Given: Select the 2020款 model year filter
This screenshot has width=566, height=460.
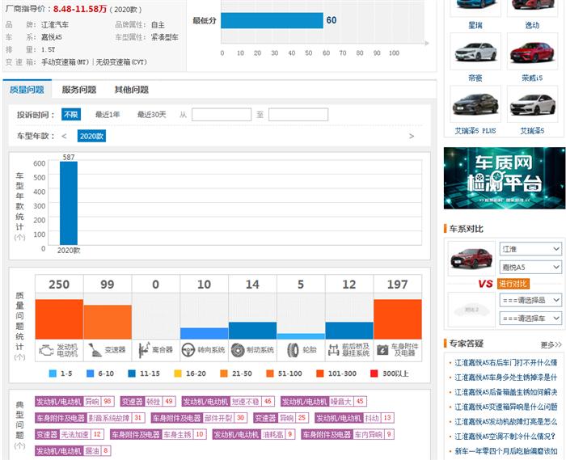Looking at the screenshot, I should click(x=91, y=136).
